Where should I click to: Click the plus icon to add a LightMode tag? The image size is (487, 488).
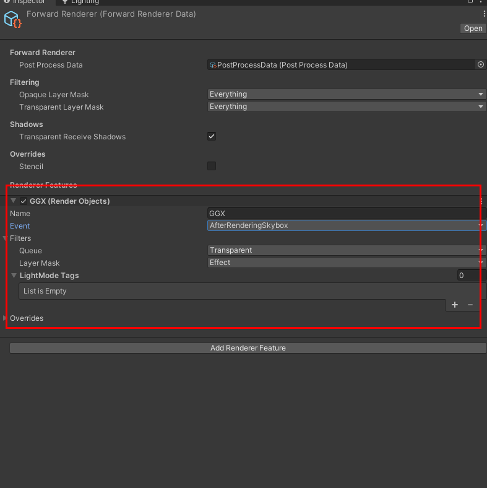pyautogui.click(x=455, y=305)
